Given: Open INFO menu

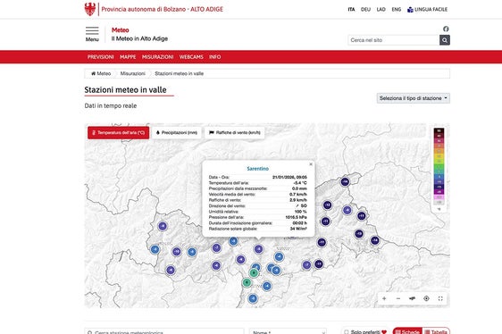Looking at the screenshot, I should [214, 57].
